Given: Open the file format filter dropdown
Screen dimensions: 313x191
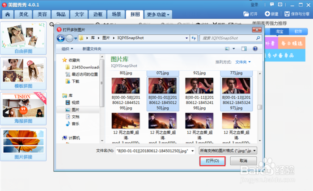Looking at the screenshot, I should pyautogui.click(x=228, y=150).
